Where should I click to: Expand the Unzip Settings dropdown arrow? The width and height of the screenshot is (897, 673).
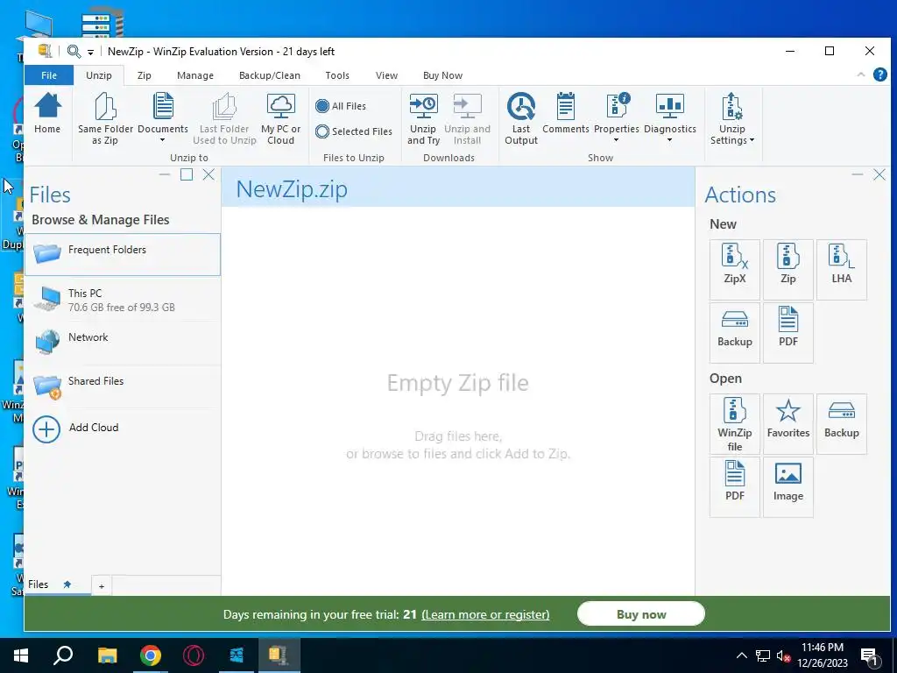tap(752, 140)
